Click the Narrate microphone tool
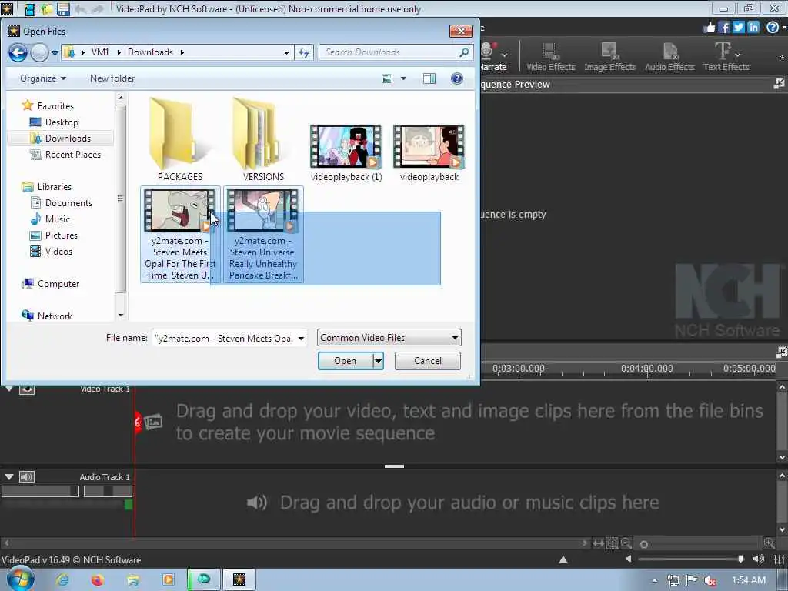 pos(492,57)
